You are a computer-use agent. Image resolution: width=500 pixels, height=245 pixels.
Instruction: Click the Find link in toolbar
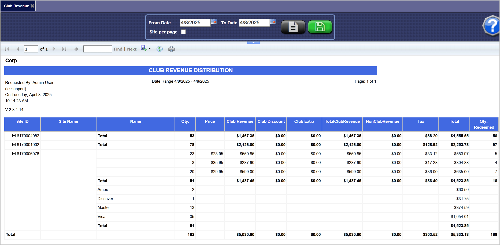pyautogui.click(x=118, y=49)
